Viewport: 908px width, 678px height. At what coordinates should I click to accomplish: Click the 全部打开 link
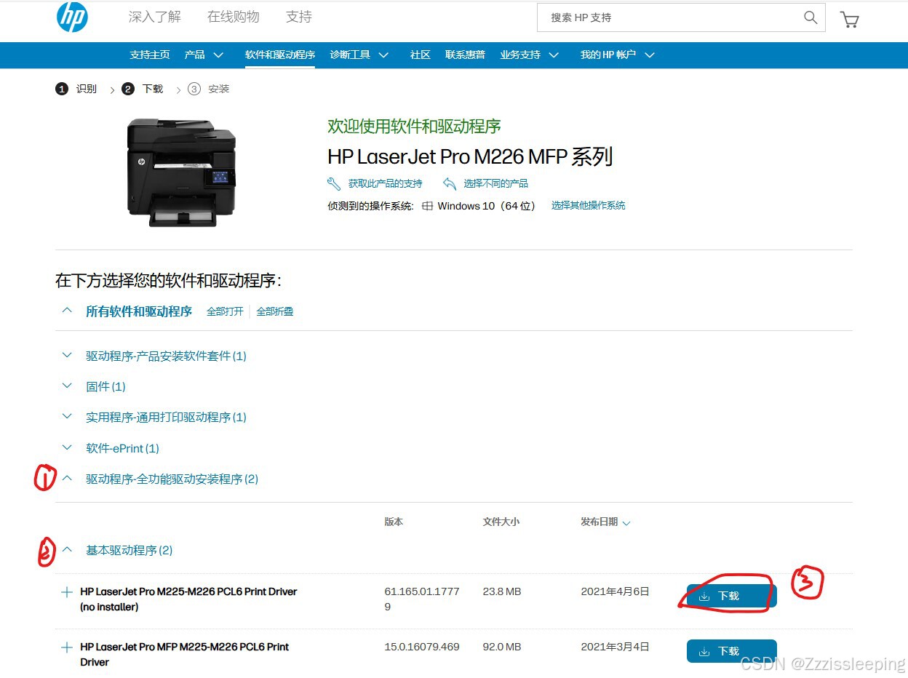click(x=225, y=311)
